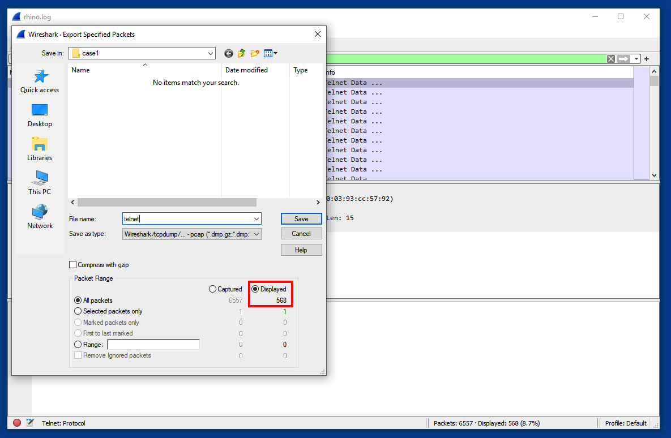Click Packets: 6557 Displayed: 568 status text
The height and width of the screenshot is (438, 671).
point(486,423)
